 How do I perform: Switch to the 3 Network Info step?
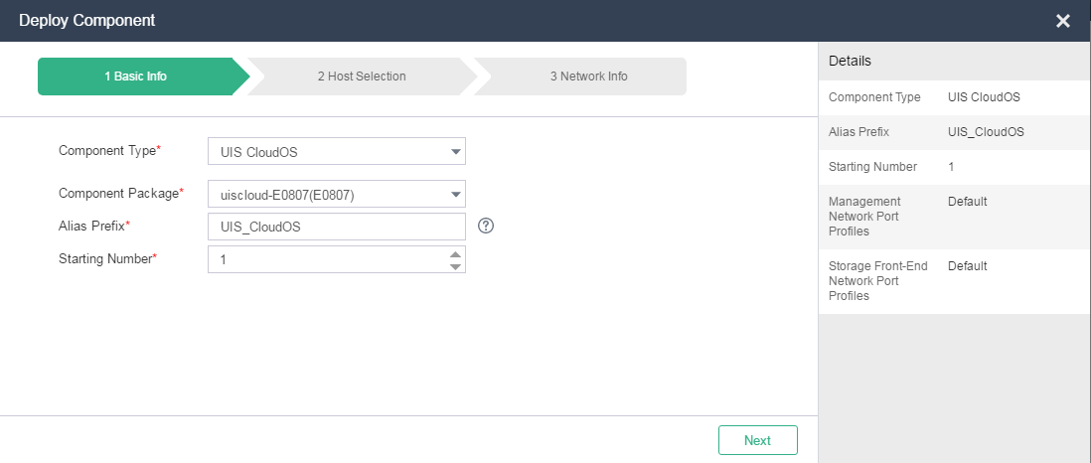pyautogui.click(x=588, y=77)
